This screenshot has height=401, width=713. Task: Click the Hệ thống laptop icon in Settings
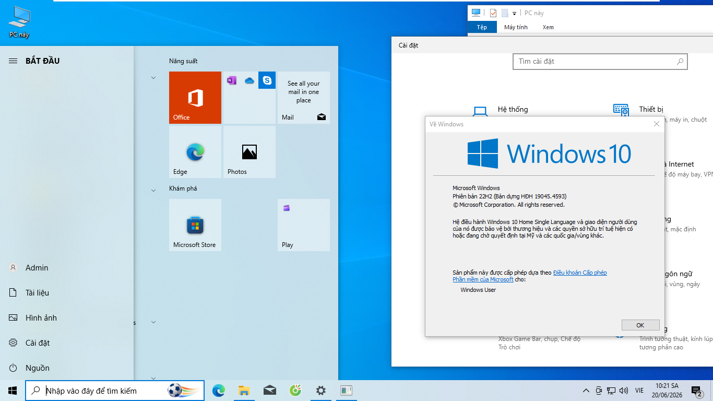480,112
